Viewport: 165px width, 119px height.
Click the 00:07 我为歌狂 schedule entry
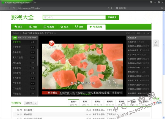tap(25, 110)
